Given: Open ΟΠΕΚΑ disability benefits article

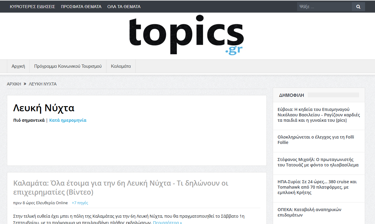Looking at the screenshot, I should (x=309, y=212).
